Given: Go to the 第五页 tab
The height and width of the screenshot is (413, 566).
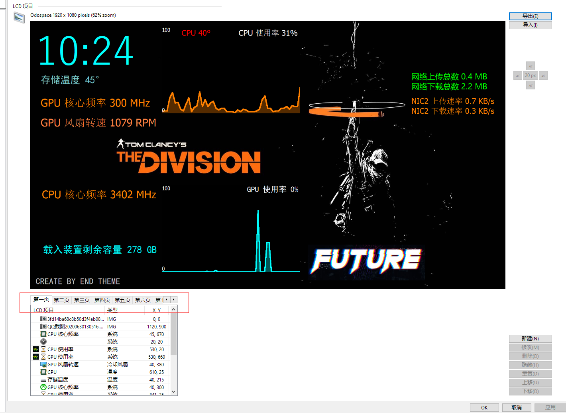Looking at the screenshot, I should (122, 300).
